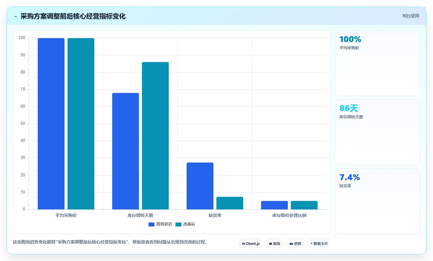Click the lightning icon beside the title
Screen dimensions: 433x261
tap(15, 16)
